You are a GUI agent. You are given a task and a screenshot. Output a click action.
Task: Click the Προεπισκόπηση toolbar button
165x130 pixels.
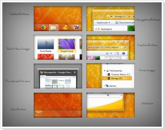[x=125, y=23]
